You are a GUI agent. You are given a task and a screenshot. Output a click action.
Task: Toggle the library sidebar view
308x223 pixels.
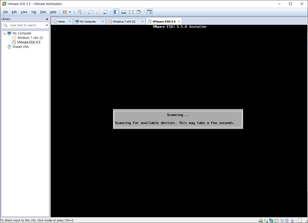coord(116,12)
